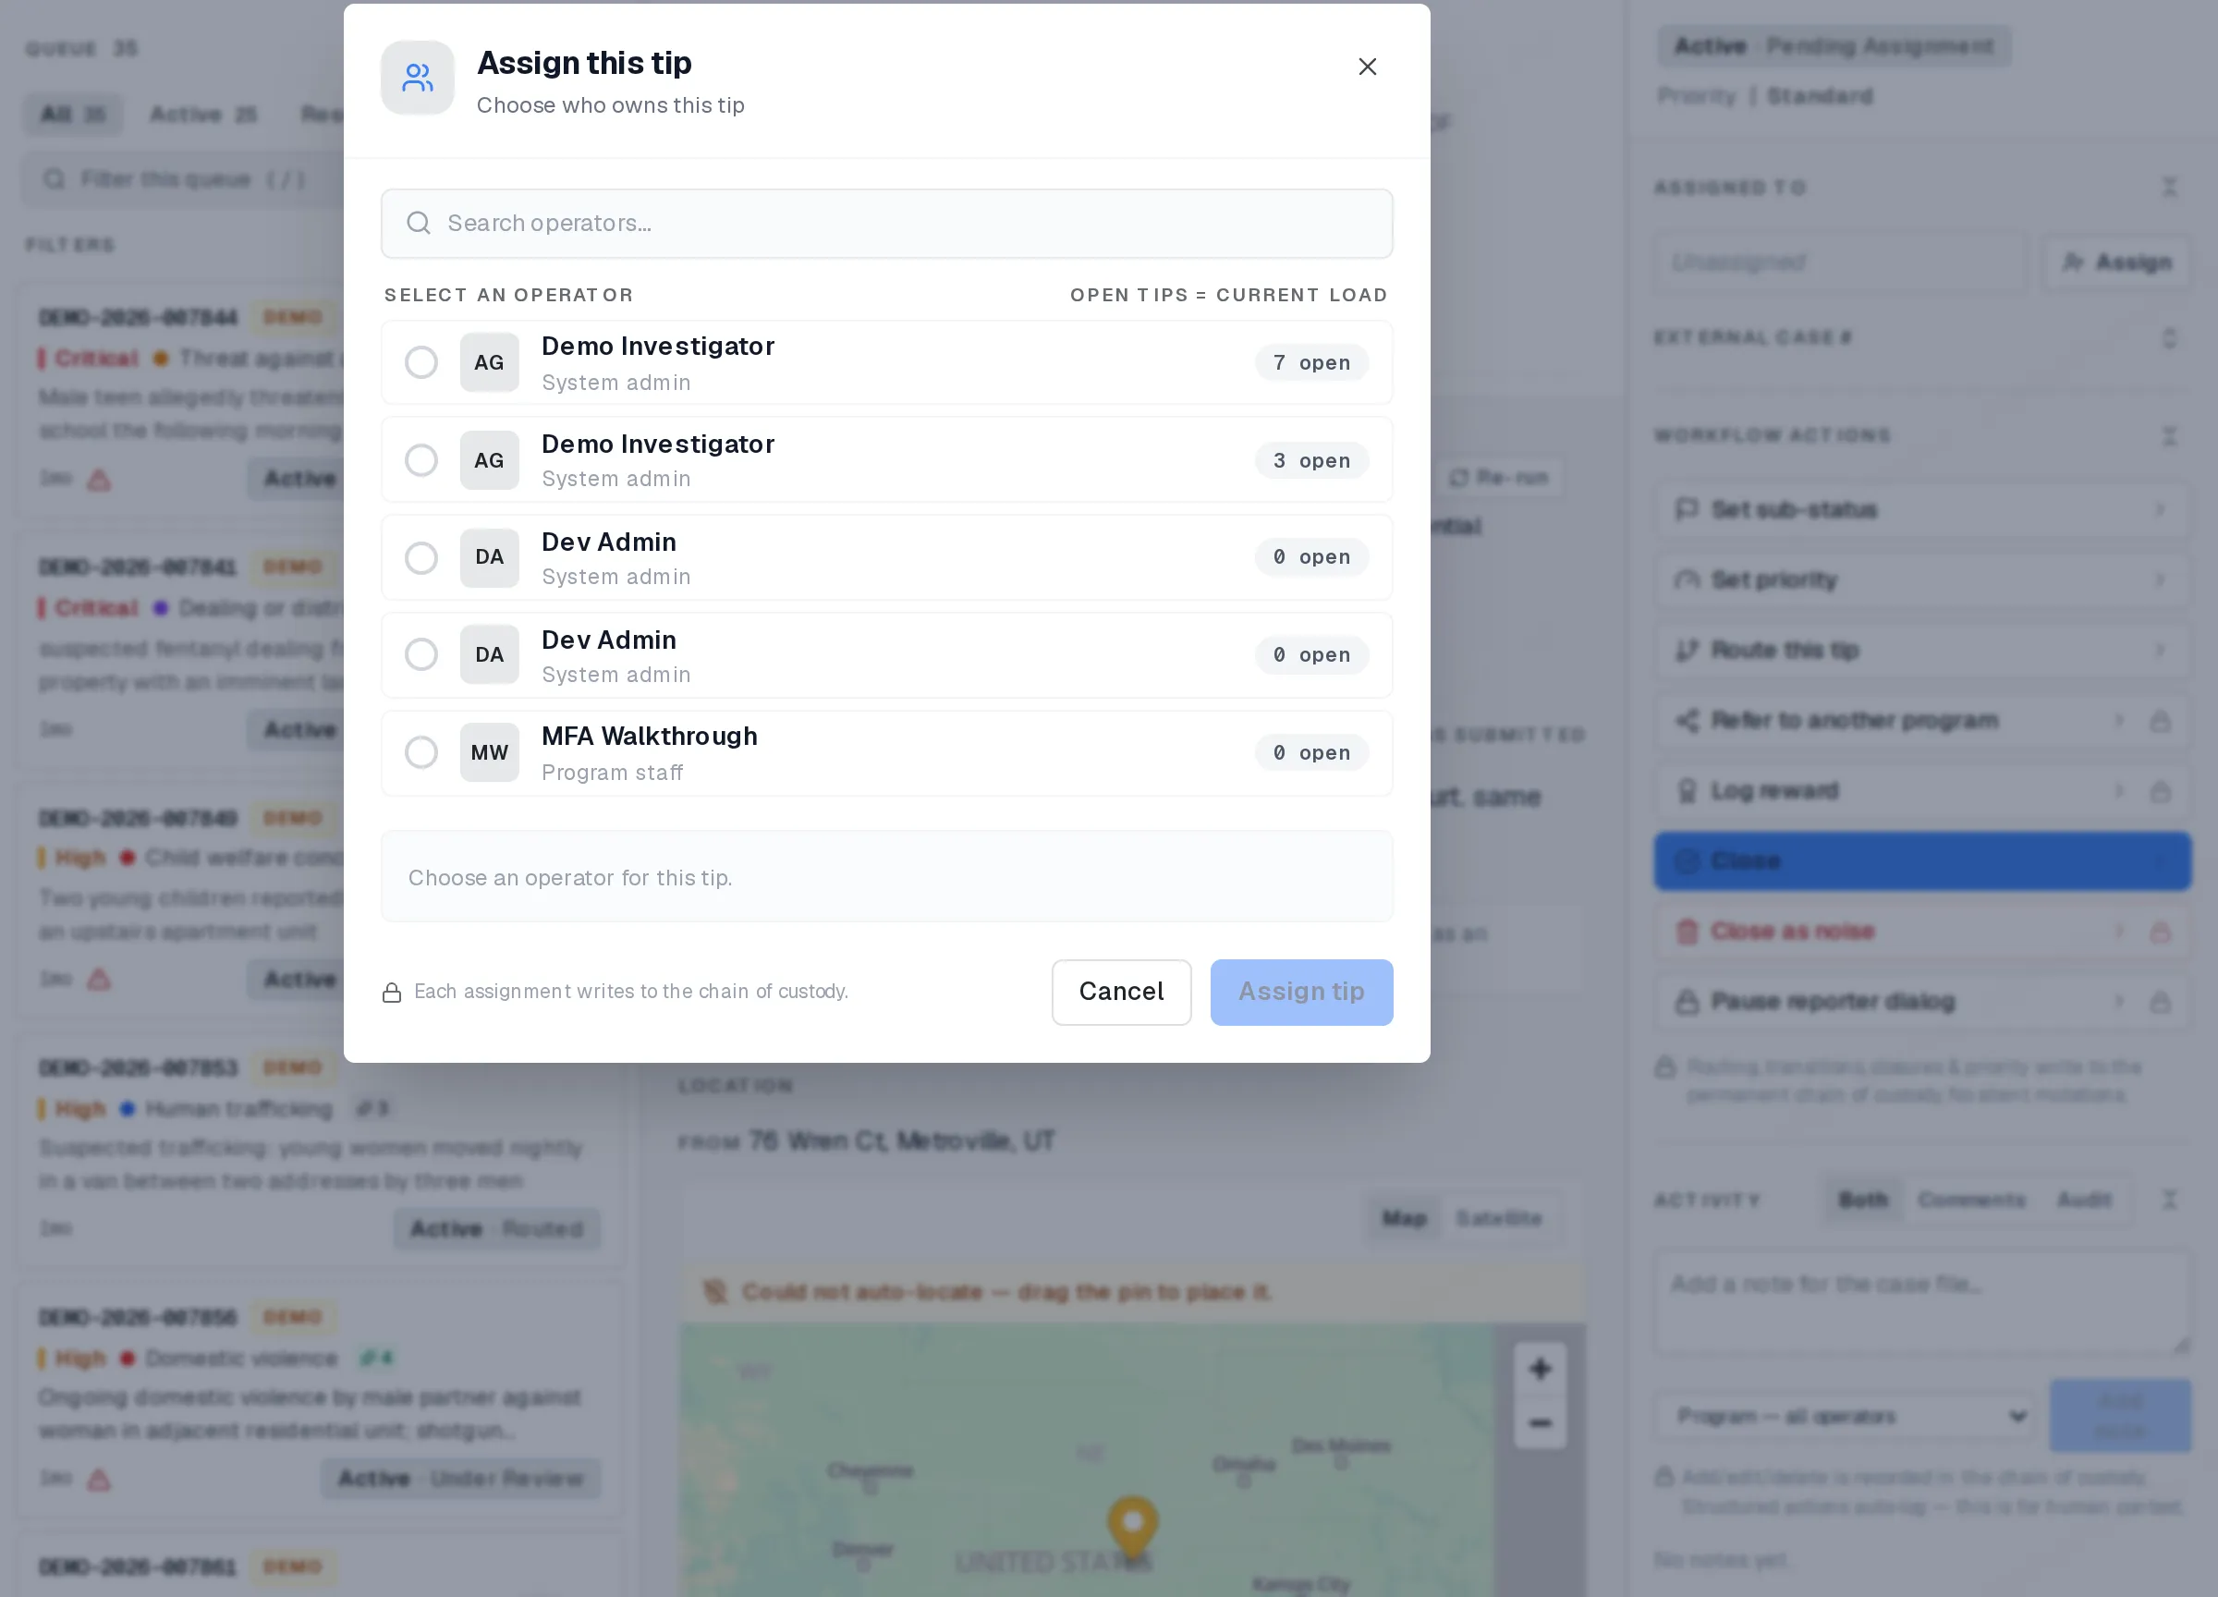2218x1597 pixels.
Task: Click the map zoom in plus button
Action: 1541,1369
